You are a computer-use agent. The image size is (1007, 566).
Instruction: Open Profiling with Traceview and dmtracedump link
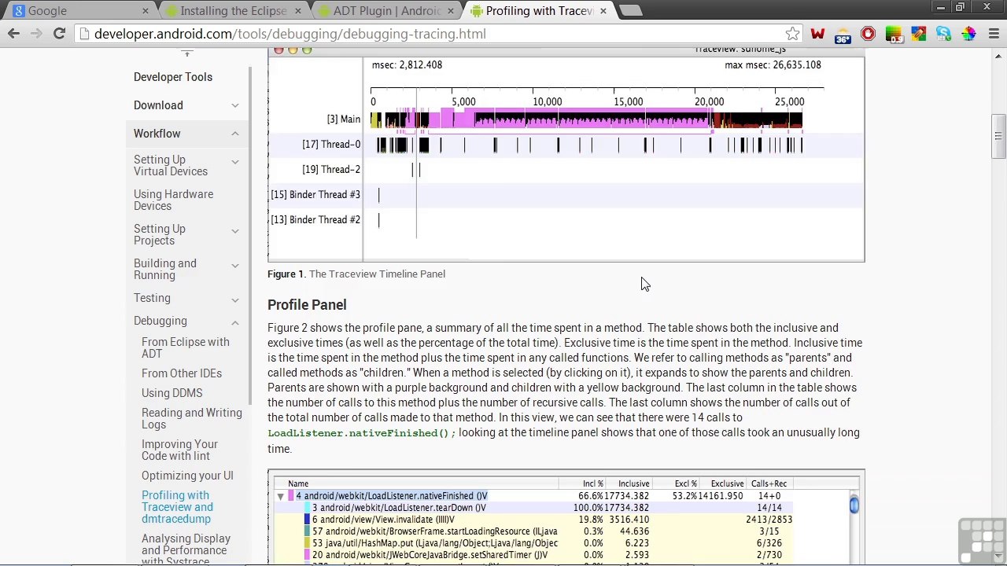pyautogui.click(x=177, y=507)
